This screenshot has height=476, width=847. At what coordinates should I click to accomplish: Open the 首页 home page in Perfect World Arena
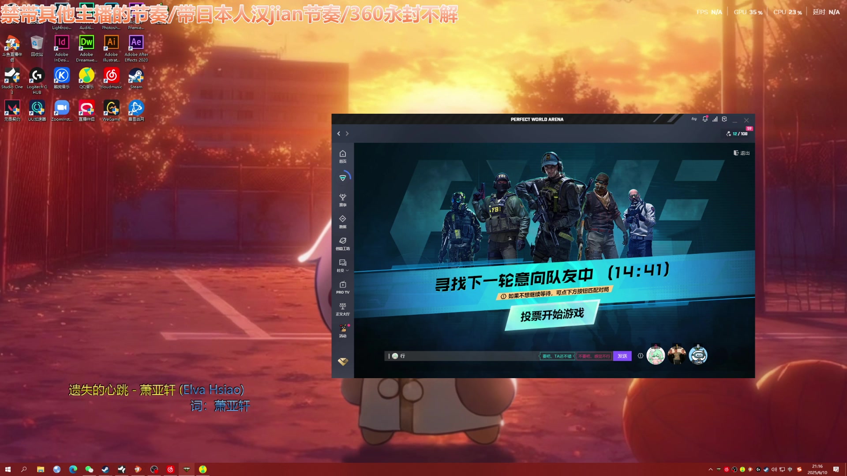(343, 156)
